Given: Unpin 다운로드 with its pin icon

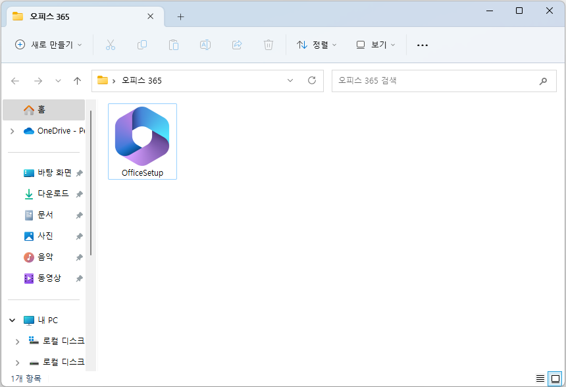Looking at the screenshot, I should [80, 194].
